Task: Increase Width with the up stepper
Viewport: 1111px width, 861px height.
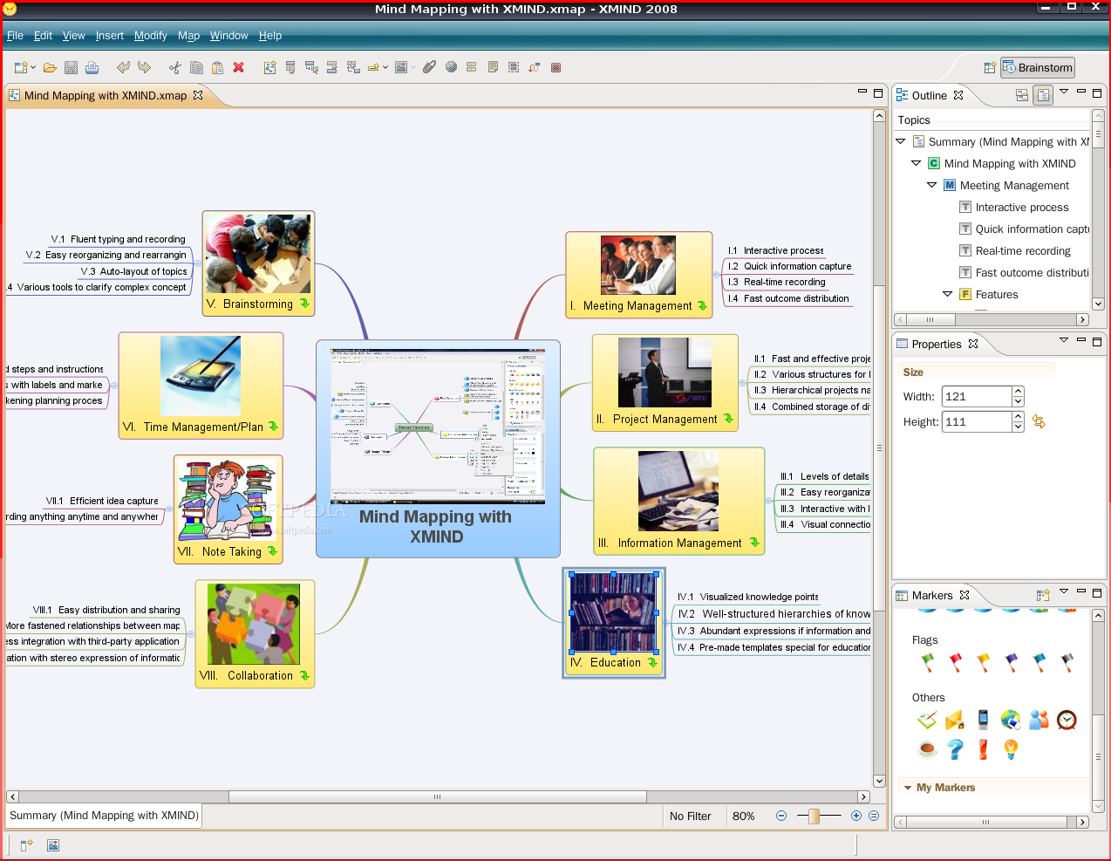Action: tap(1018, 392)
